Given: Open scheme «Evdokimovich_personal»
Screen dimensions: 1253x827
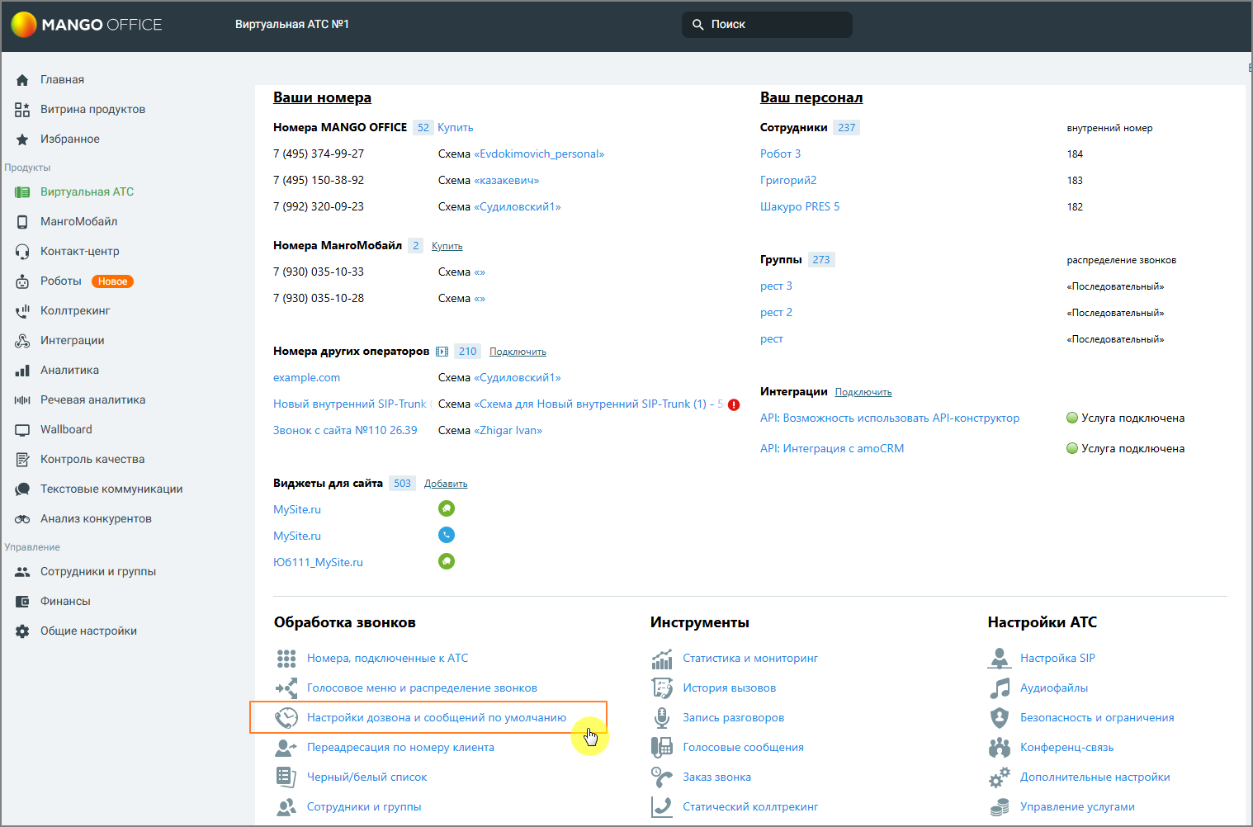Looking at the screenshot, I should [x=539, y=154].
